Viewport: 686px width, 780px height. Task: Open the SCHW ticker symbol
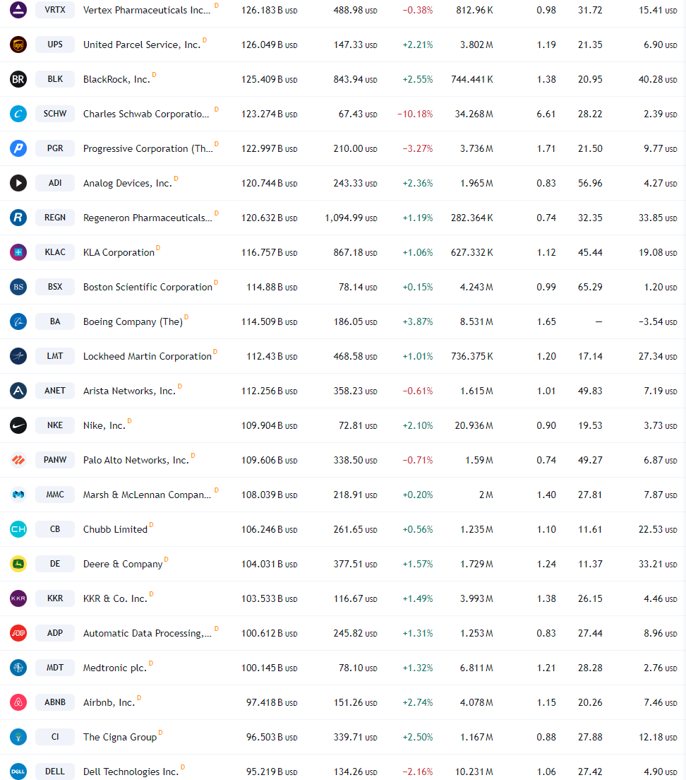(x=55, y=114)
